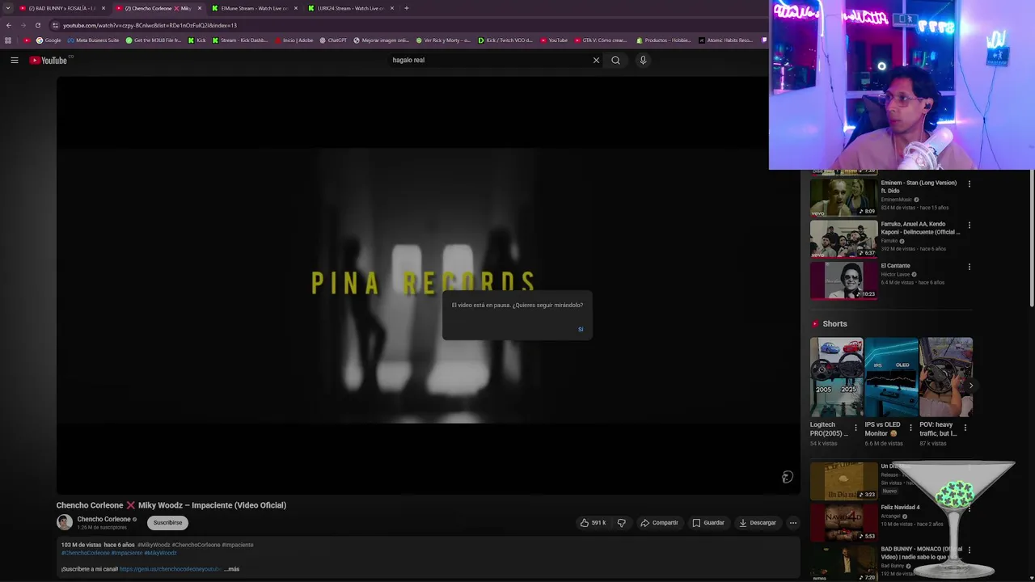Play Farruko Delincuente thumbnail

click(843, 238)
